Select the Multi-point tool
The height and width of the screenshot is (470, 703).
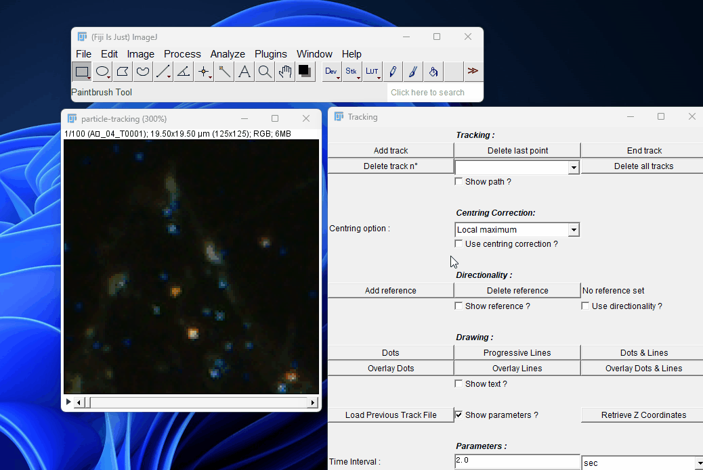pyautogui.click(x=204, y=72)
